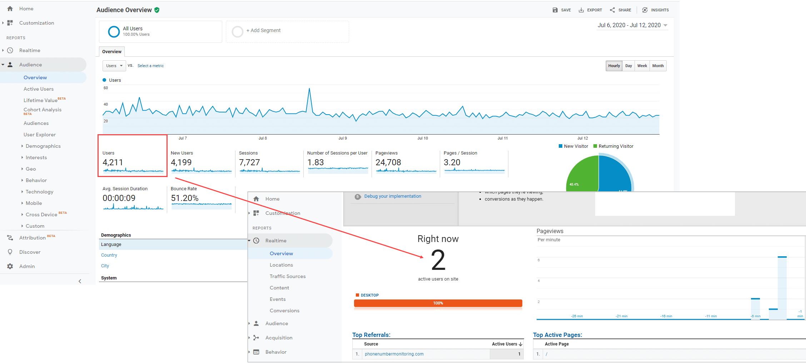The width and height of the screenshot is (806, 363).
Task: Click the Attribution icon in sidebar
Action: click(10, 238)
